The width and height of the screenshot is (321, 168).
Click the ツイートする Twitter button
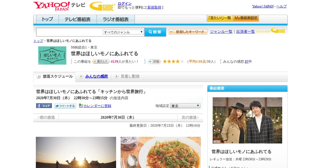pos(65,106)
